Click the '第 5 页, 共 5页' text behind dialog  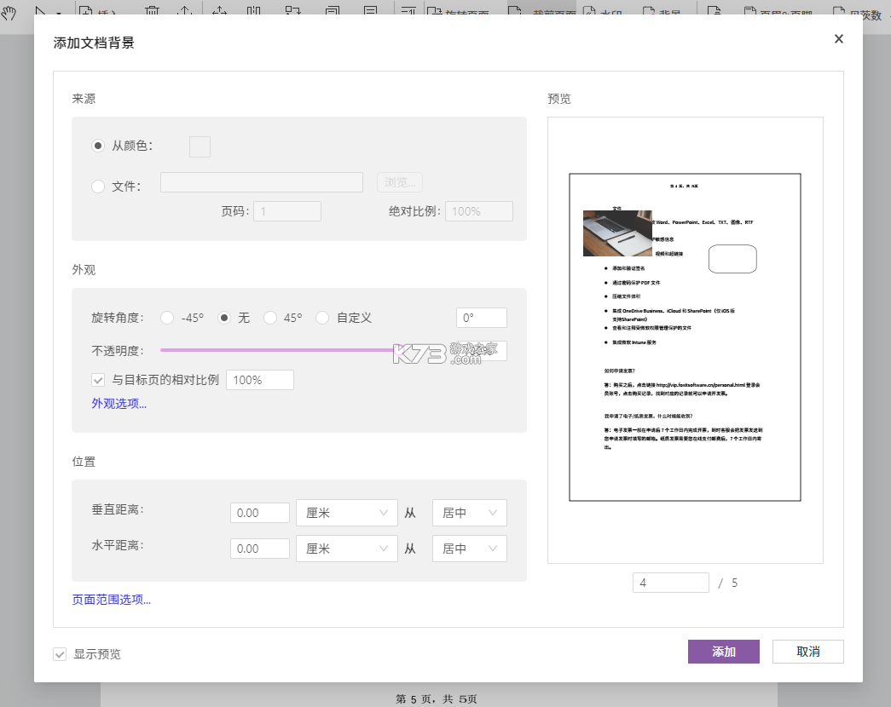[437, 699]
